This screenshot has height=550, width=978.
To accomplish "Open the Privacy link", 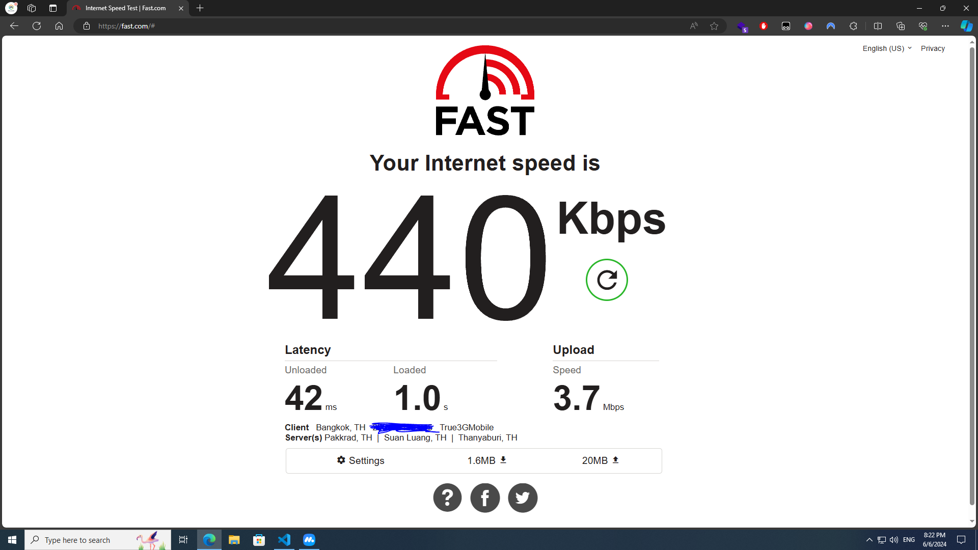I will click(933, 48).
